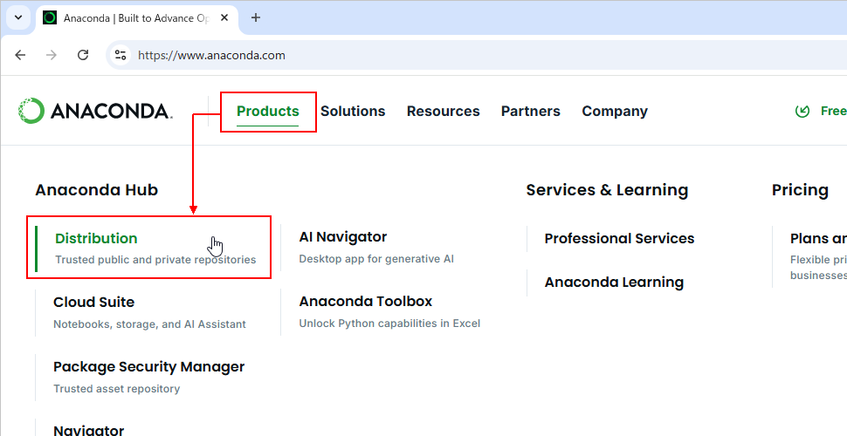
Task: Click 'Notebooks, storage, and AI Assistant' text
Action: pos(149,324)
